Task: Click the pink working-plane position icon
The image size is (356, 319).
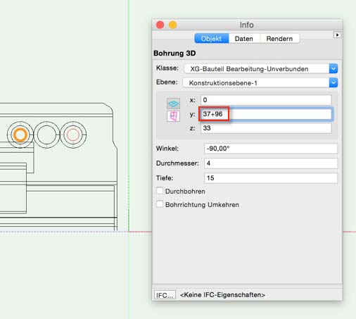Action: tap(173, 116)
